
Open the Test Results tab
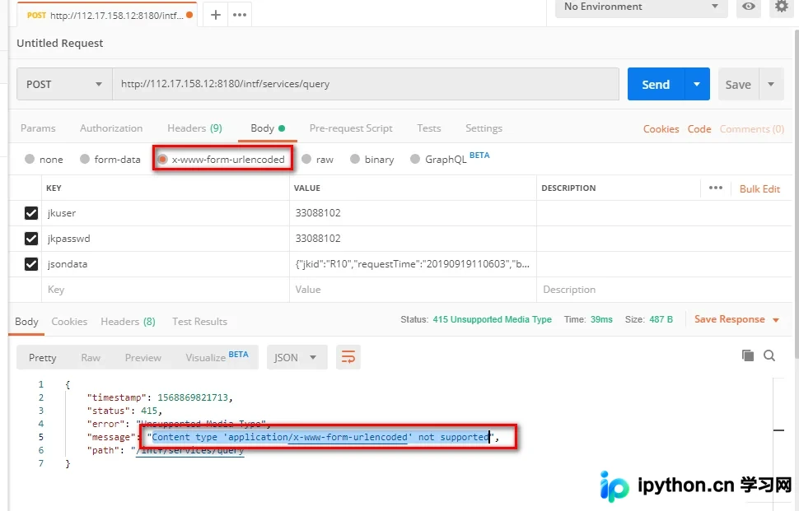point(199,322)
